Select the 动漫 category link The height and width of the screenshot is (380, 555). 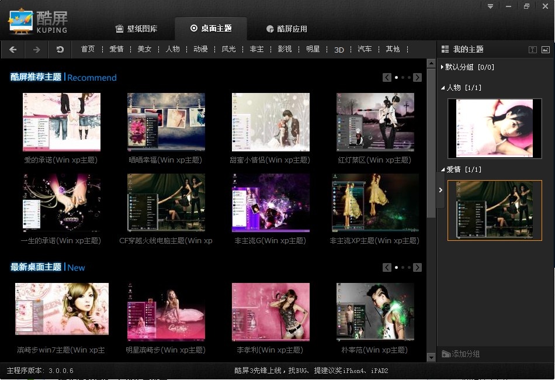coord(200,49)
